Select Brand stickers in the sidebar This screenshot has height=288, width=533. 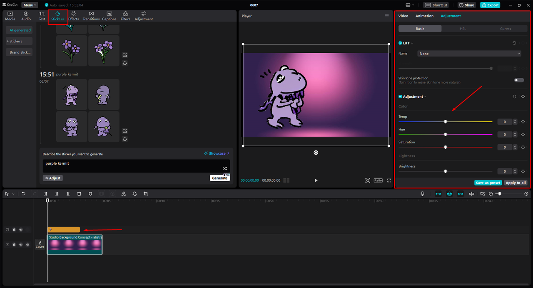click(x=20, y=52)
